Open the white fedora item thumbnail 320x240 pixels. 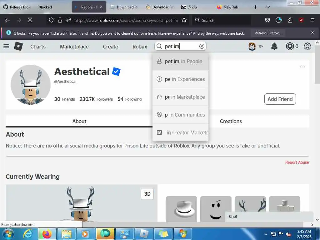click(x=182, y=209)
